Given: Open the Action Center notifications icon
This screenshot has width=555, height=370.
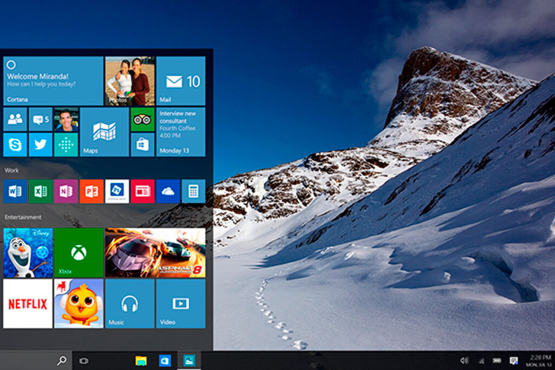Looking at the screenshot, I should tap(514, 360).
